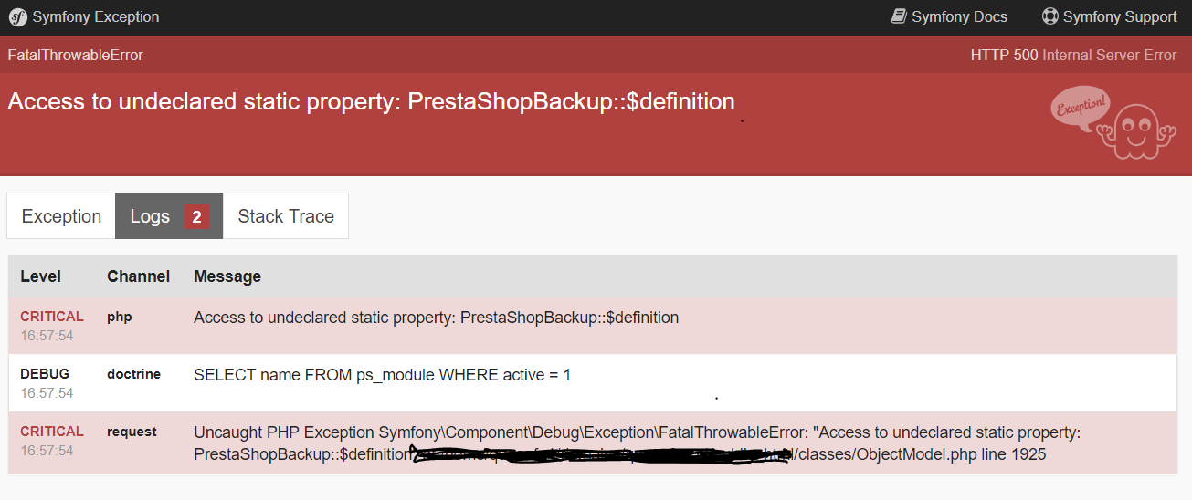1192x500 pixels.
Task: Click the Channel column header
Action: point(138,276)
